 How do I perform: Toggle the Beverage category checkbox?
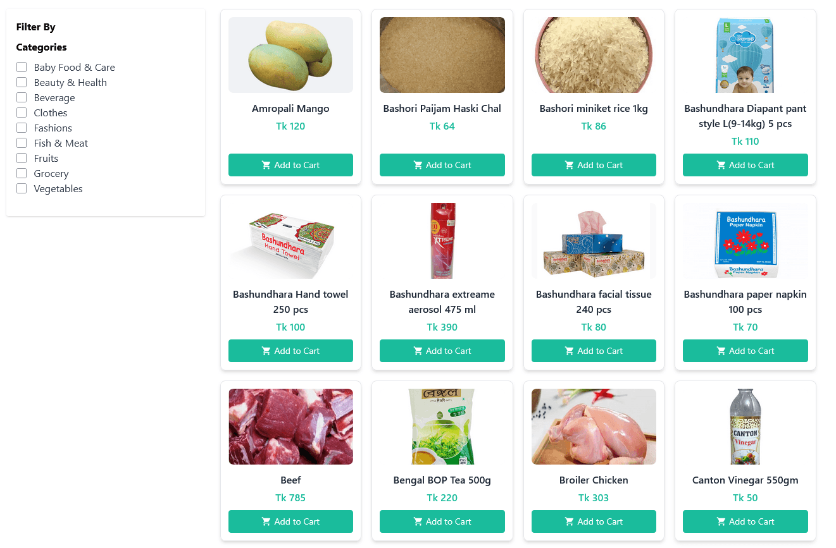22,97
